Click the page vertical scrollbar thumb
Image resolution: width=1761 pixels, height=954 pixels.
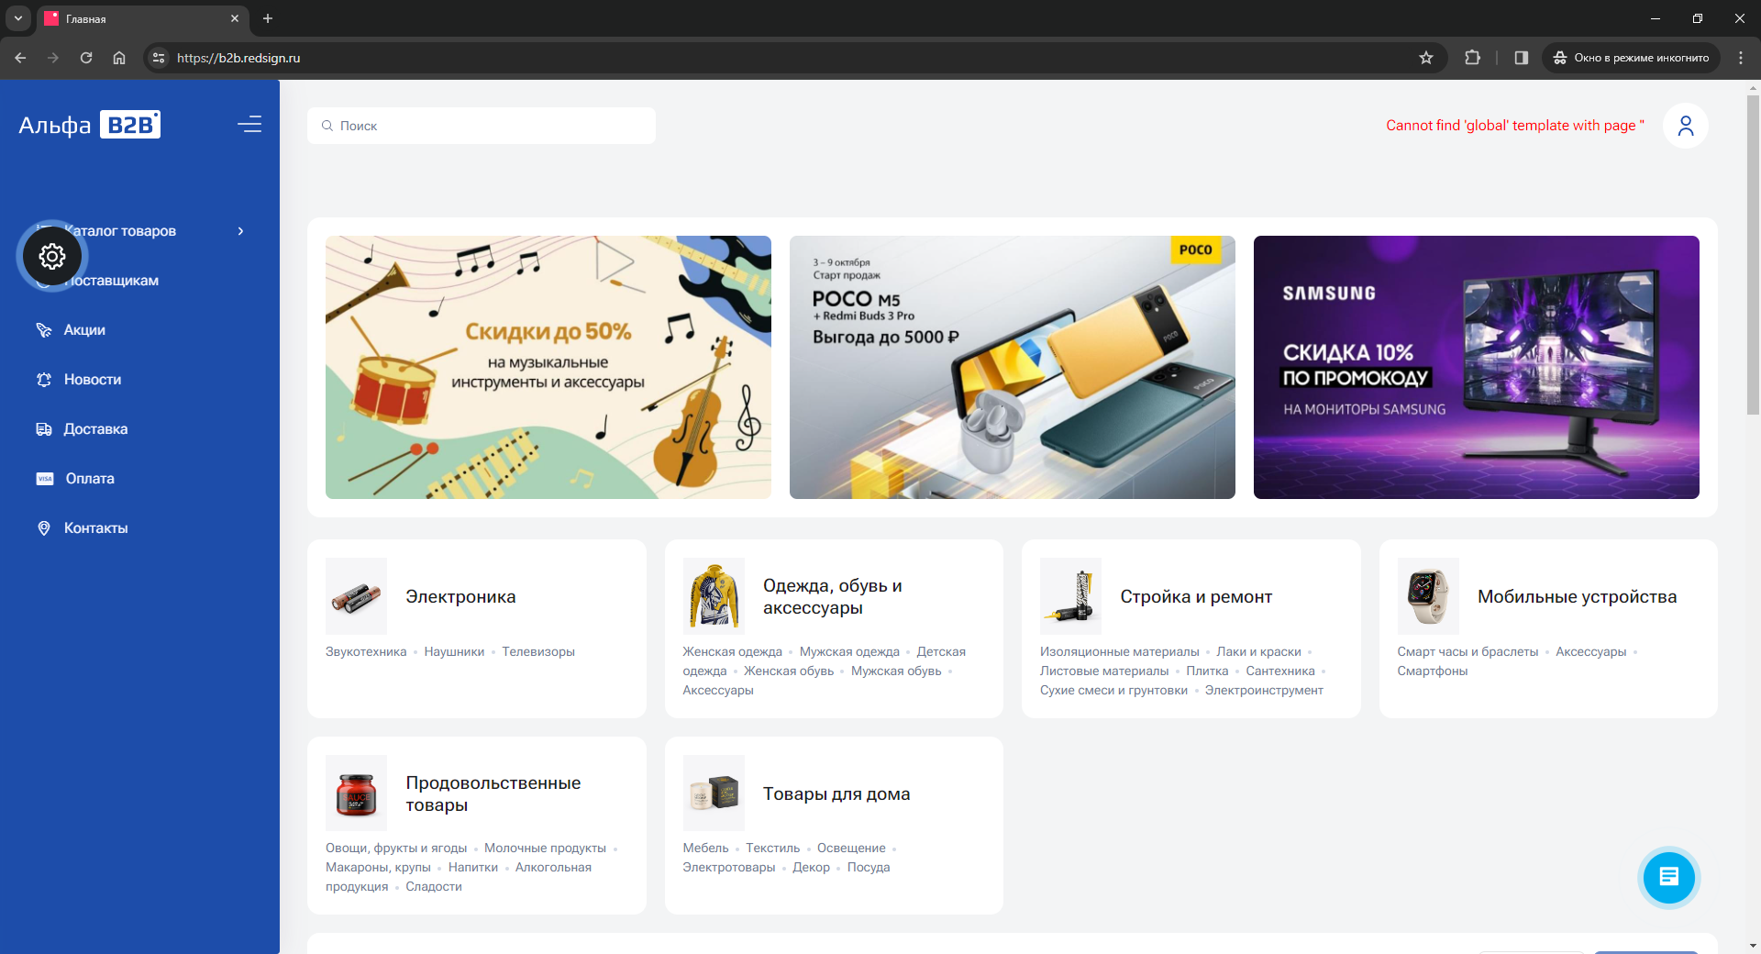coord(1753,254)
